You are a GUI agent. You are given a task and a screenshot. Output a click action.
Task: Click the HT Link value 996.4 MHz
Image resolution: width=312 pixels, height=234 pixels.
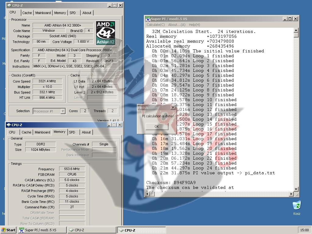[x=47, y=97]
